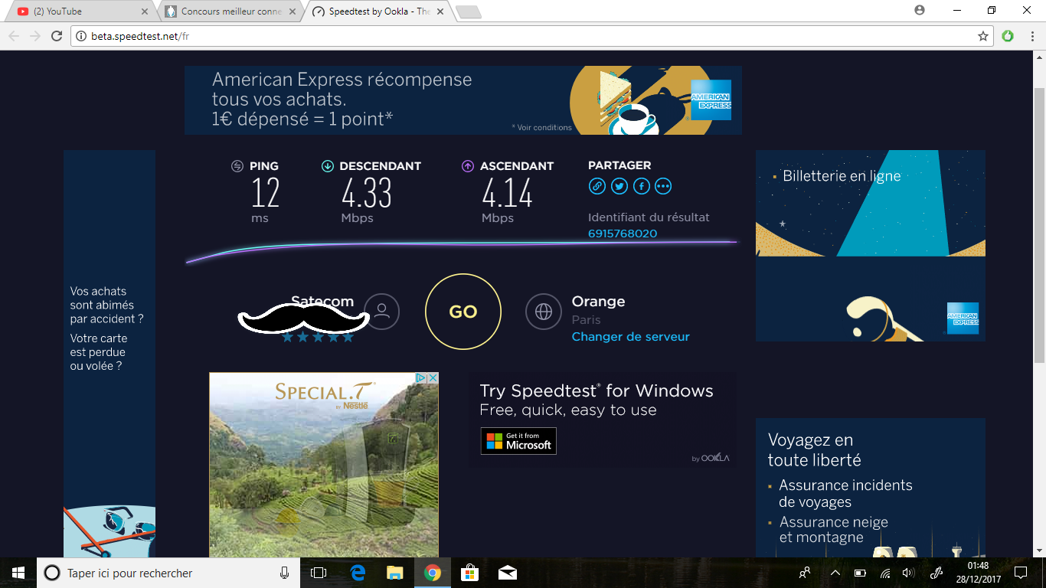
Task: Open Mail app from taskbar
Action: [x=507, y=573]
